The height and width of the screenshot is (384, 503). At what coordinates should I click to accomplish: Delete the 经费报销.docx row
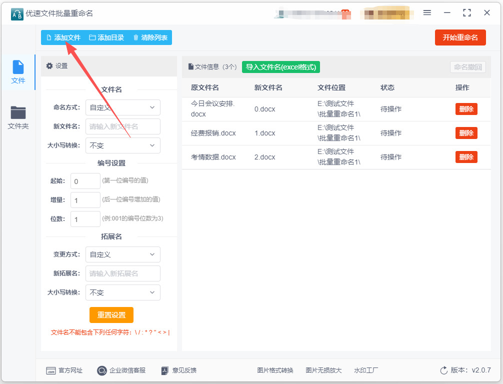click(466, 133)
